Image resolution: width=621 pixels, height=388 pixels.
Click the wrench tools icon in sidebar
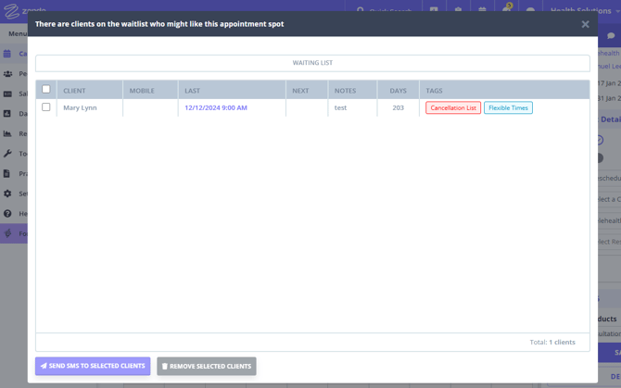click(x=7, y=154)
